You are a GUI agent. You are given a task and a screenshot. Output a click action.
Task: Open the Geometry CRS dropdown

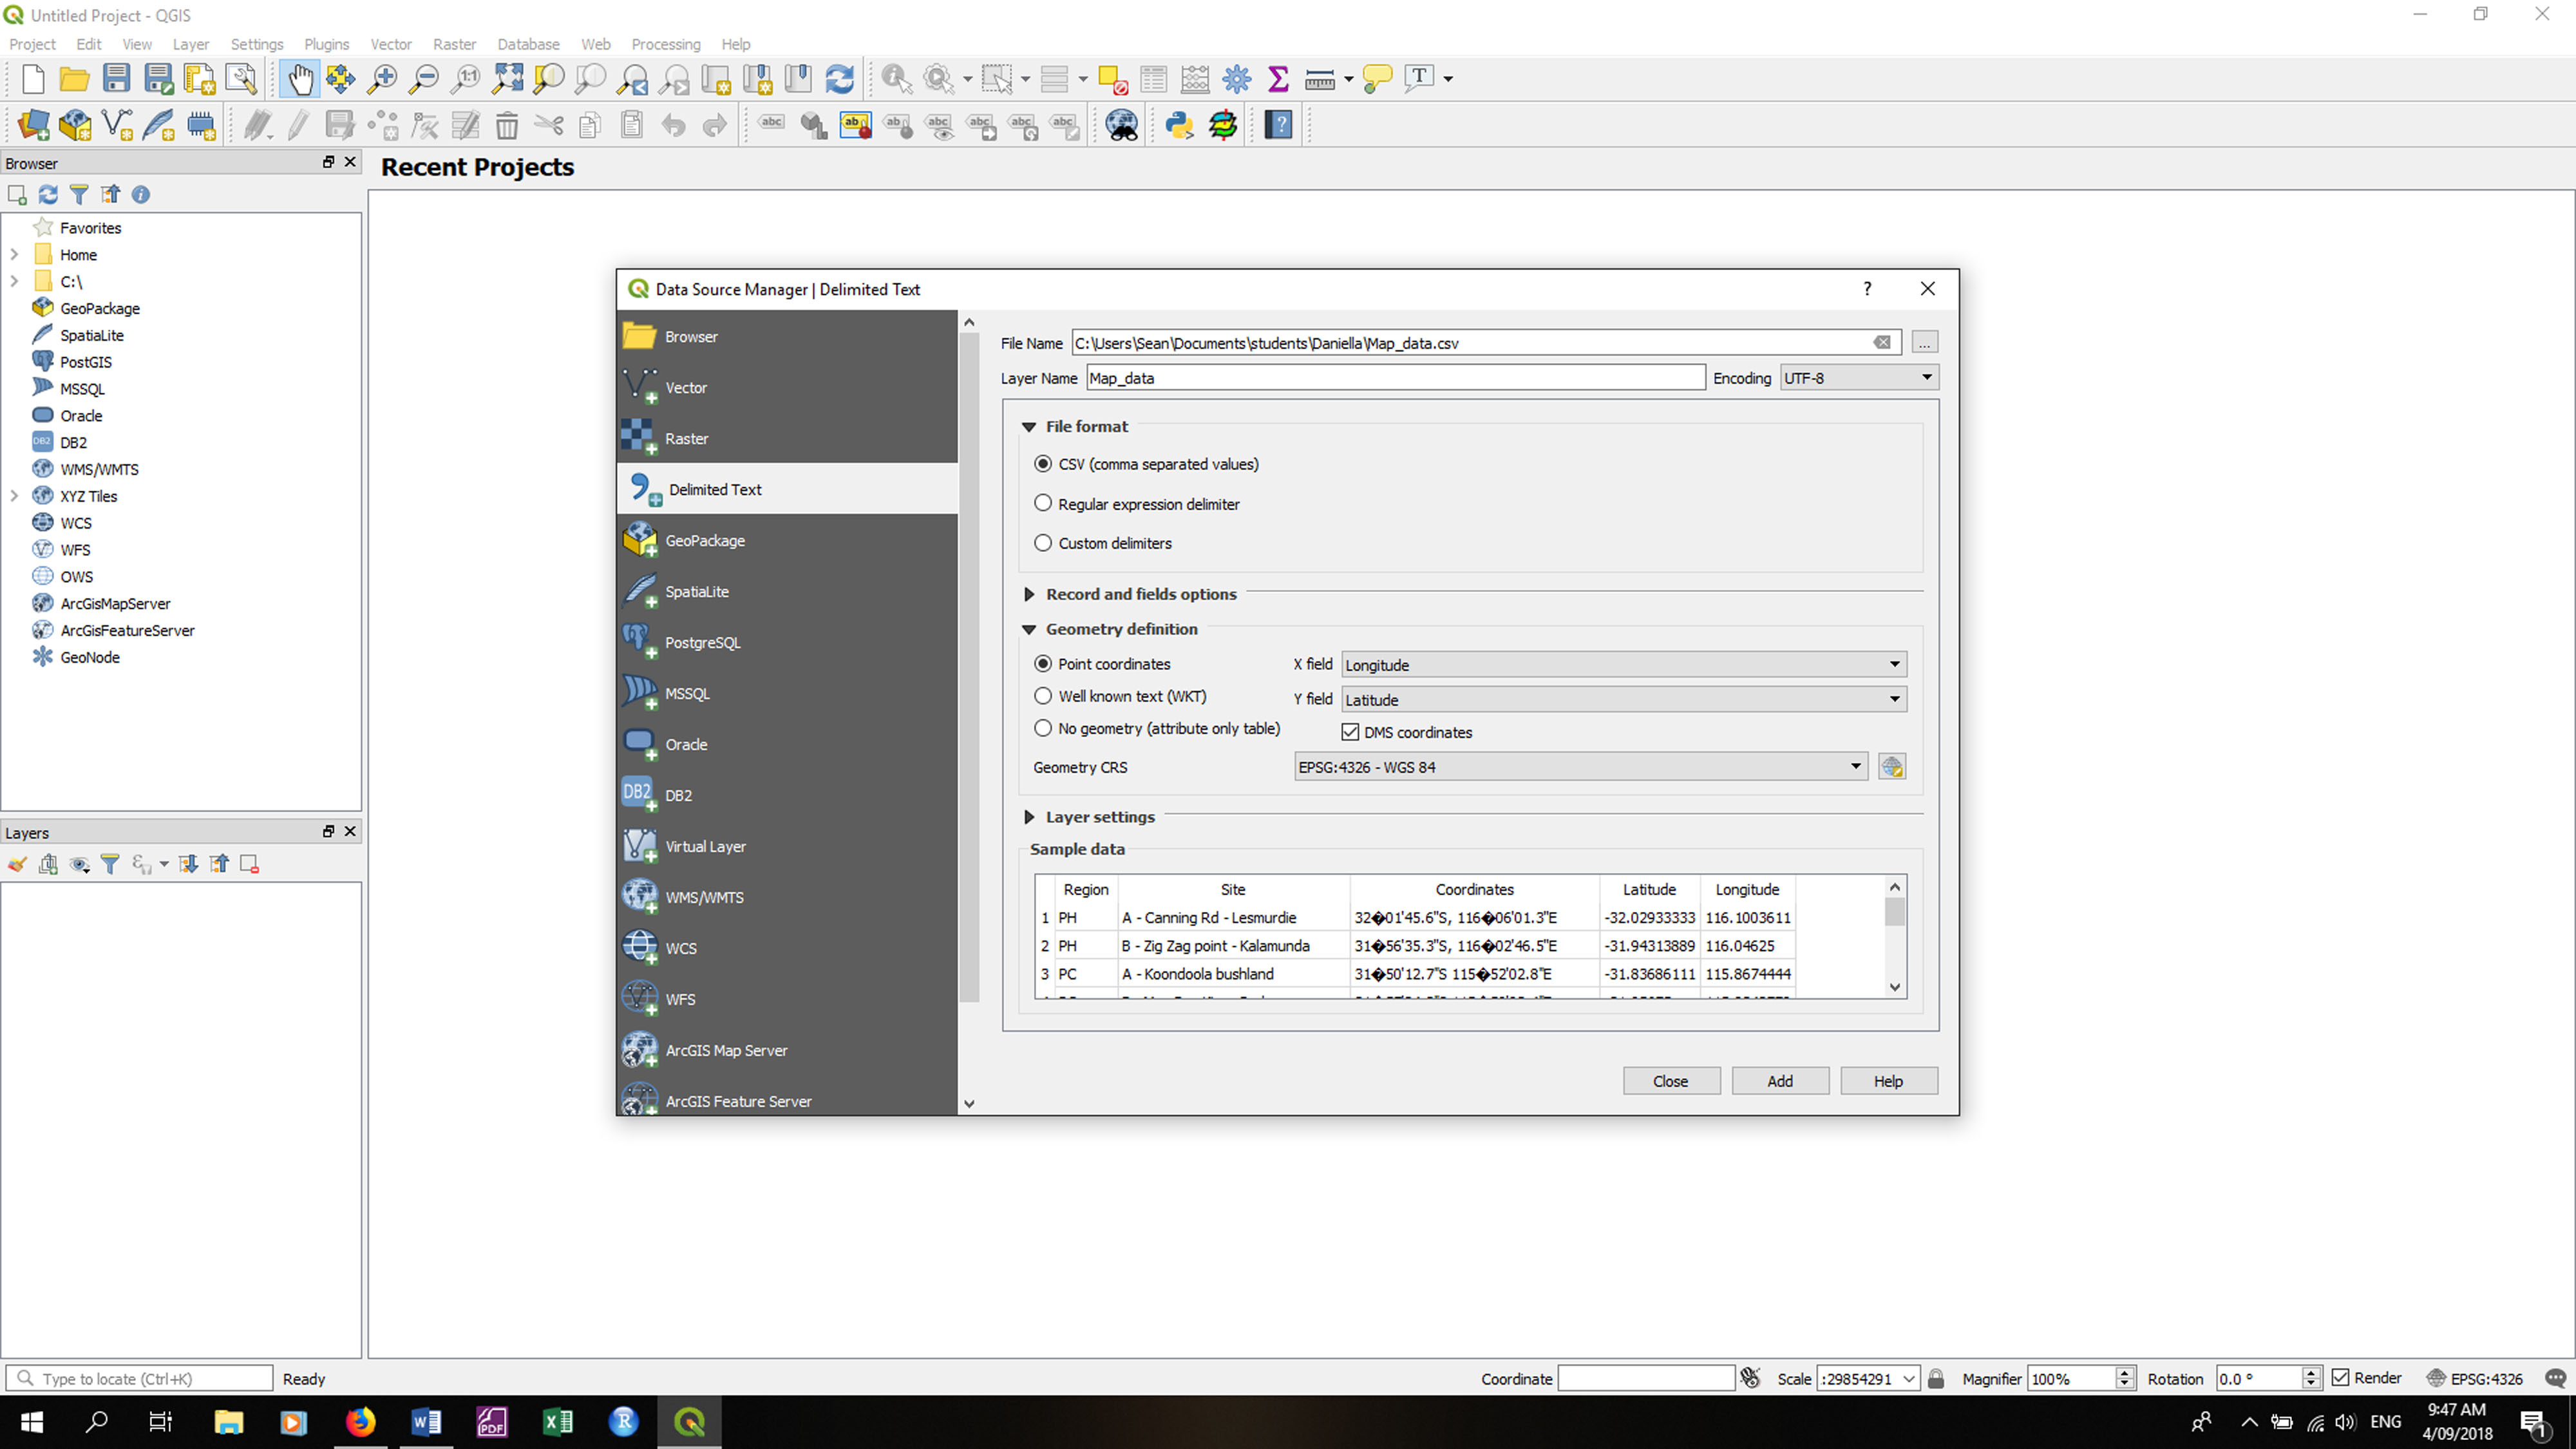1580,767
